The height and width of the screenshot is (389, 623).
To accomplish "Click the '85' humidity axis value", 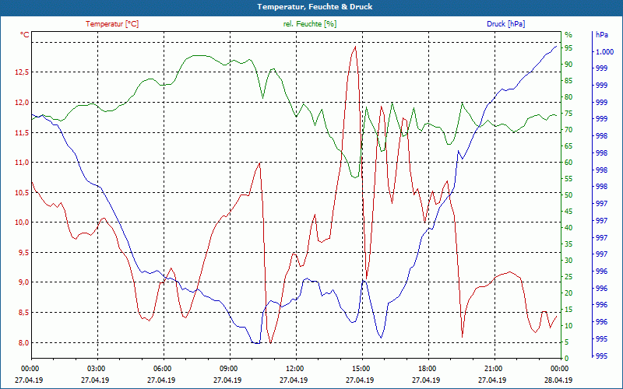I will click(x=568, y=81).
